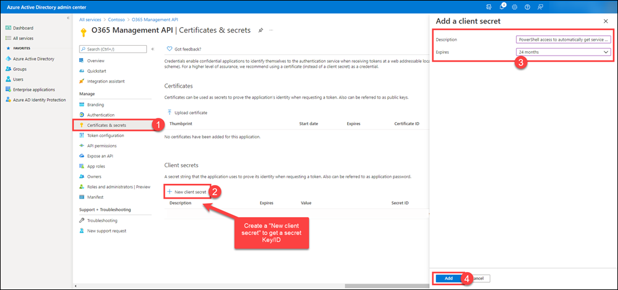Click the Description text field
The width and height of the screenshot is (618, 290).
pyautogui.click(x=564, y=40)
